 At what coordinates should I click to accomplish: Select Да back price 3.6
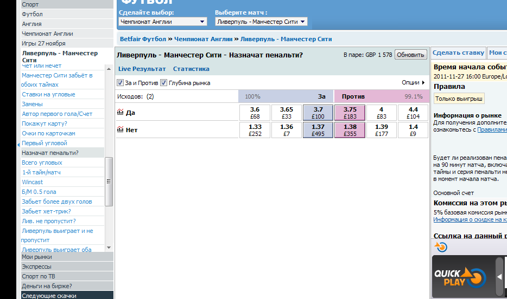tap(255, 113)
